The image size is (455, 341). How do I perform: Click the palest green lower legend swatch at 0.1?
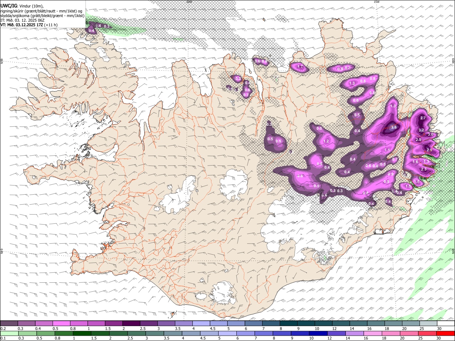(9, 334)
